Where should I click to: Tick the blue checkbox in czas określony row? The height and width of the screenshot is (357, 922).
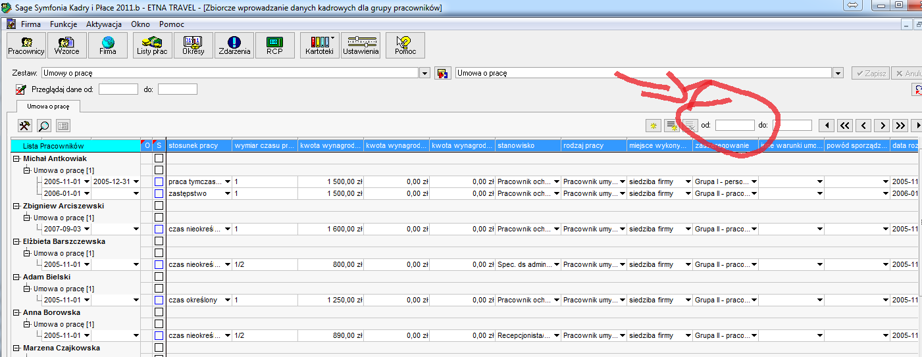[159, 300]
